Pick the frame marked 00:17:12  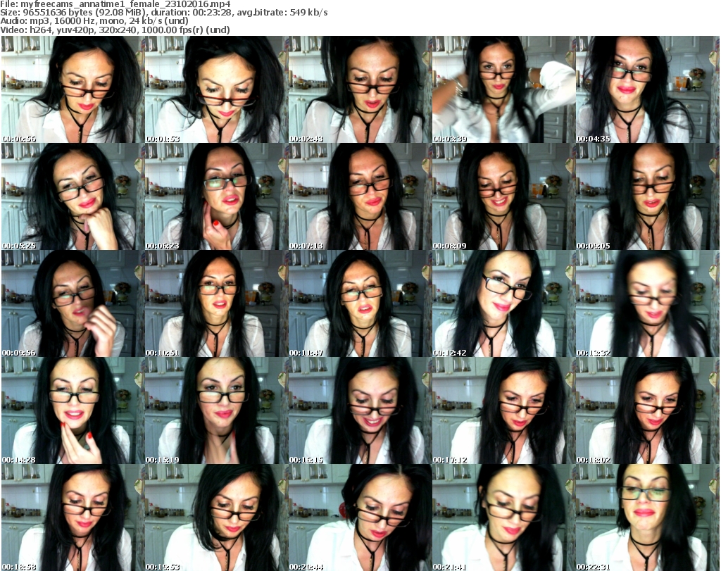pyautogui.click(x=503, y=410)
